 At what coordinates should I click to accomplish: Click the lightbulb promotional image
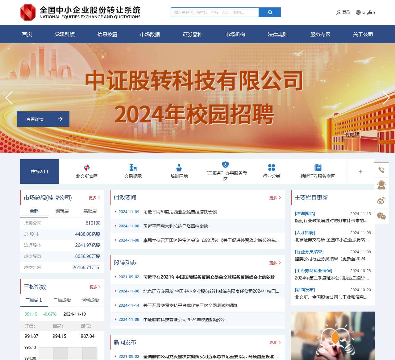click(333, 336)
